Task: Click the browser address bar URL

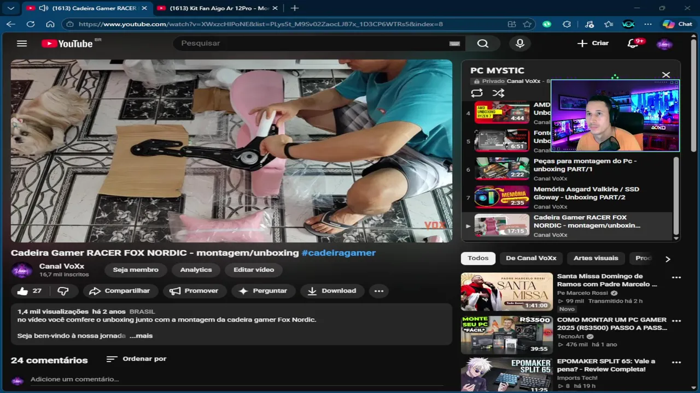Action: 261,24
